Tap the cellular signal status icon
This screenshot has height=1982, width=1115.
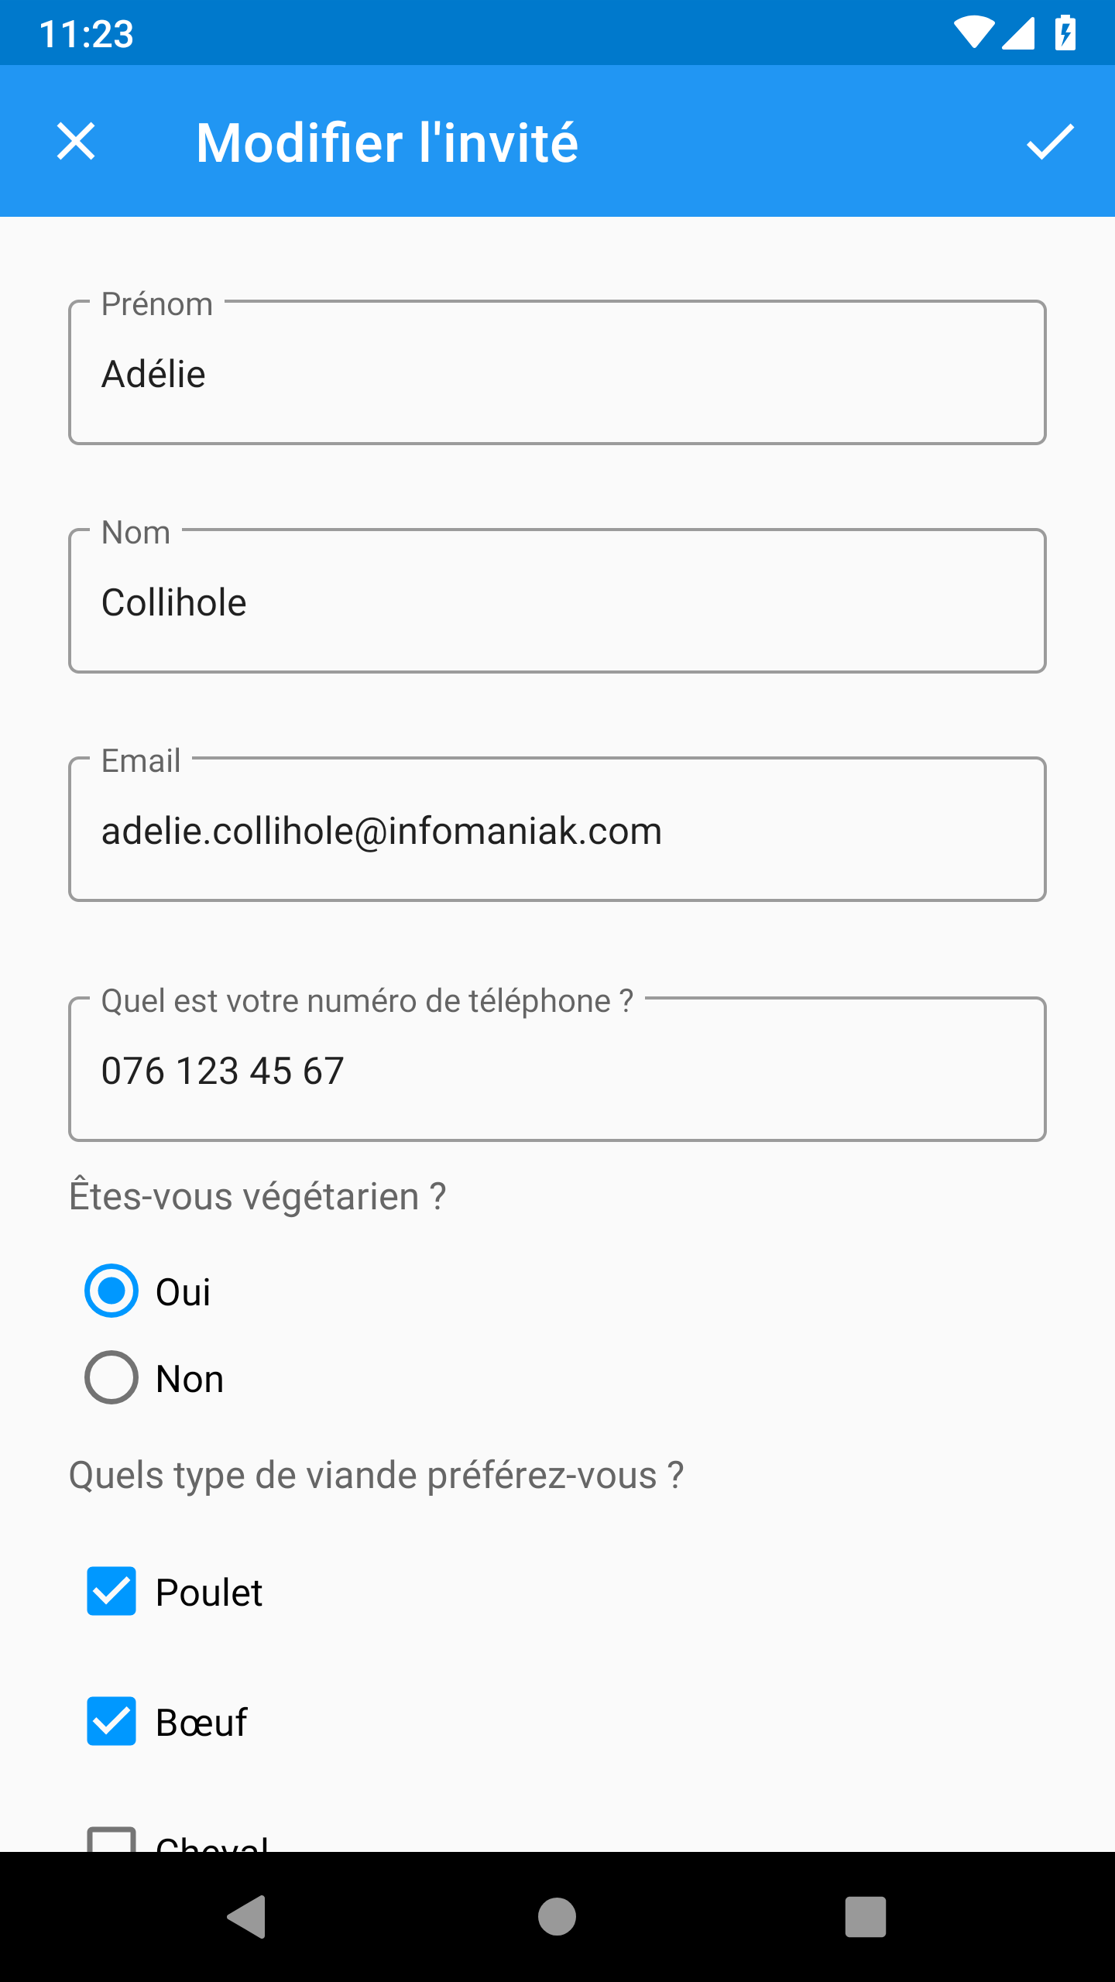[1018, 33]
